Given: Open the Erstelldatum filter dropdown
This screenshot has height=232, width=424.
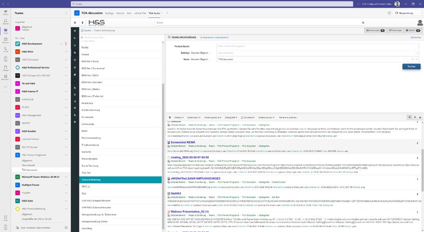Looking at the screenshot, I should click(x=194, y=118).
